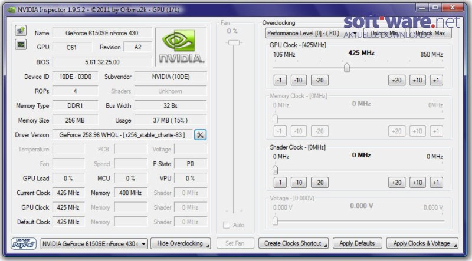Click Apply Defaults button

[357, 243]
